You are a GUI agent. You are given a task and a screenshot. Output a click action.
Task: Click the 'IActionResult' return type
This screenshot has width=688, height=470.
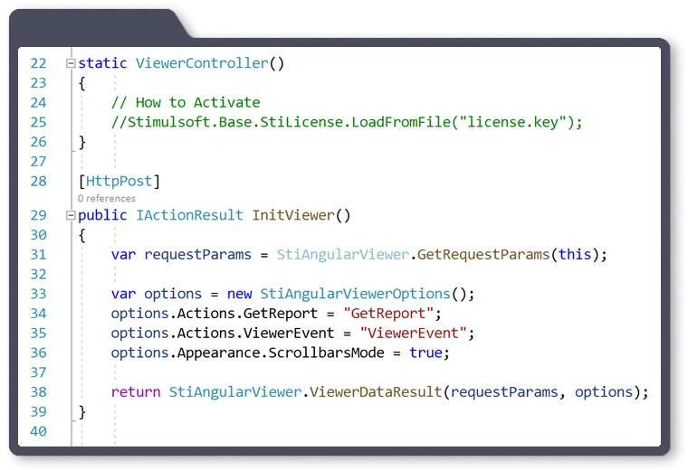pyautogui.click(x=189, y=215)
